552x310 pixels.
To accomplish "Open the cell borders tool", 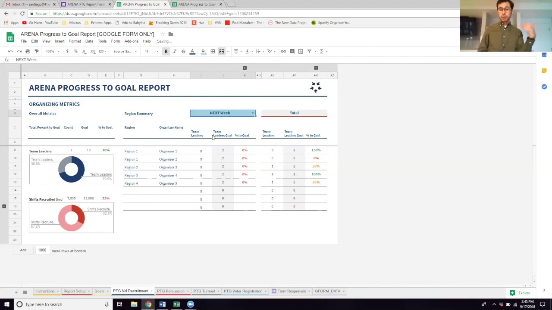I will point(213,51).
